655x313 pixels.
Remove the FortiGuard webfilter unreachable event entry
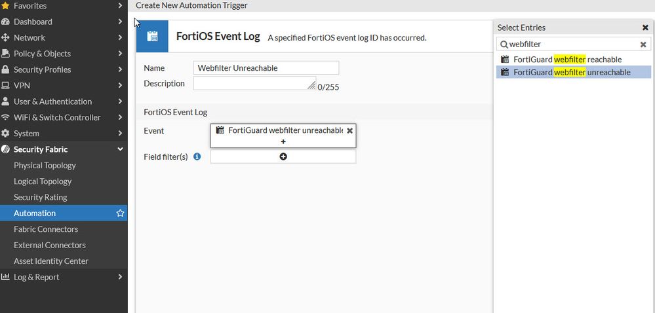pos(349,130)
